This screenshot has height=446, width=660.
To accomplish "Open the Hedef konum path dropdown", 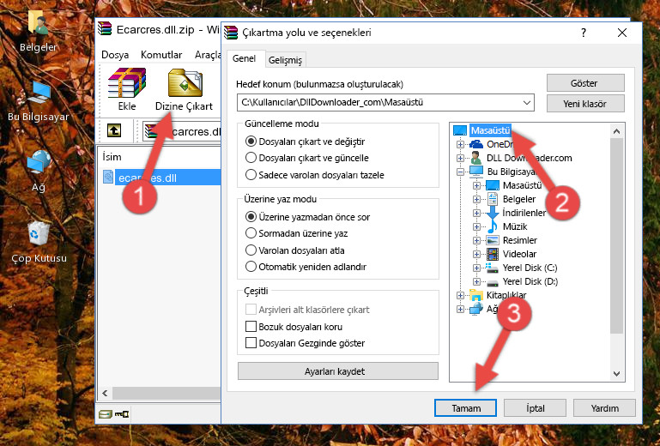I will (x=527, y=102).
